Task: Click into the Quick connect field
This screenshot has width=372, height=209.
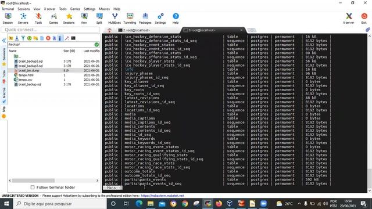Action: click(x=51, y=30)
